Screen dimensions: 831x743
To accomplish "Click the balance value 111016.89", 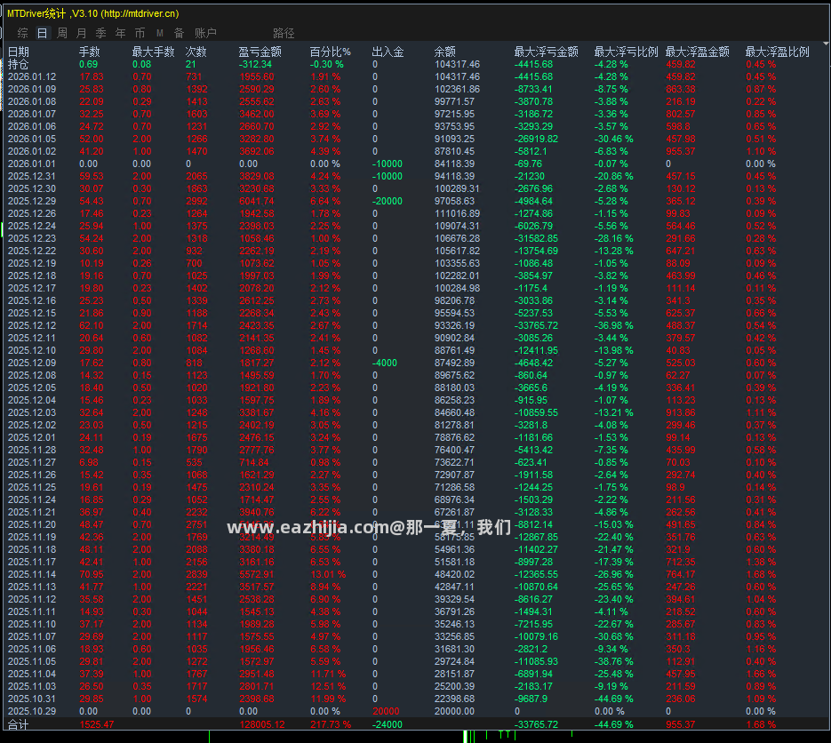I will click(x=457, y=213).
